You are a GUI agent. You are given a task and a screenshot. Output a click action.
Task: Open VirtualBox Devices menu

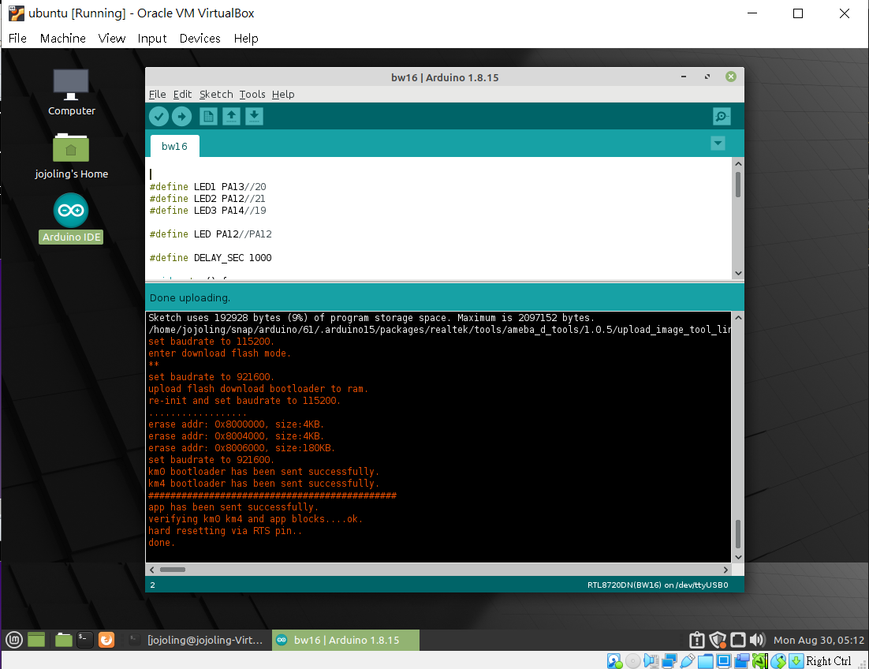[x=200, y=38]
